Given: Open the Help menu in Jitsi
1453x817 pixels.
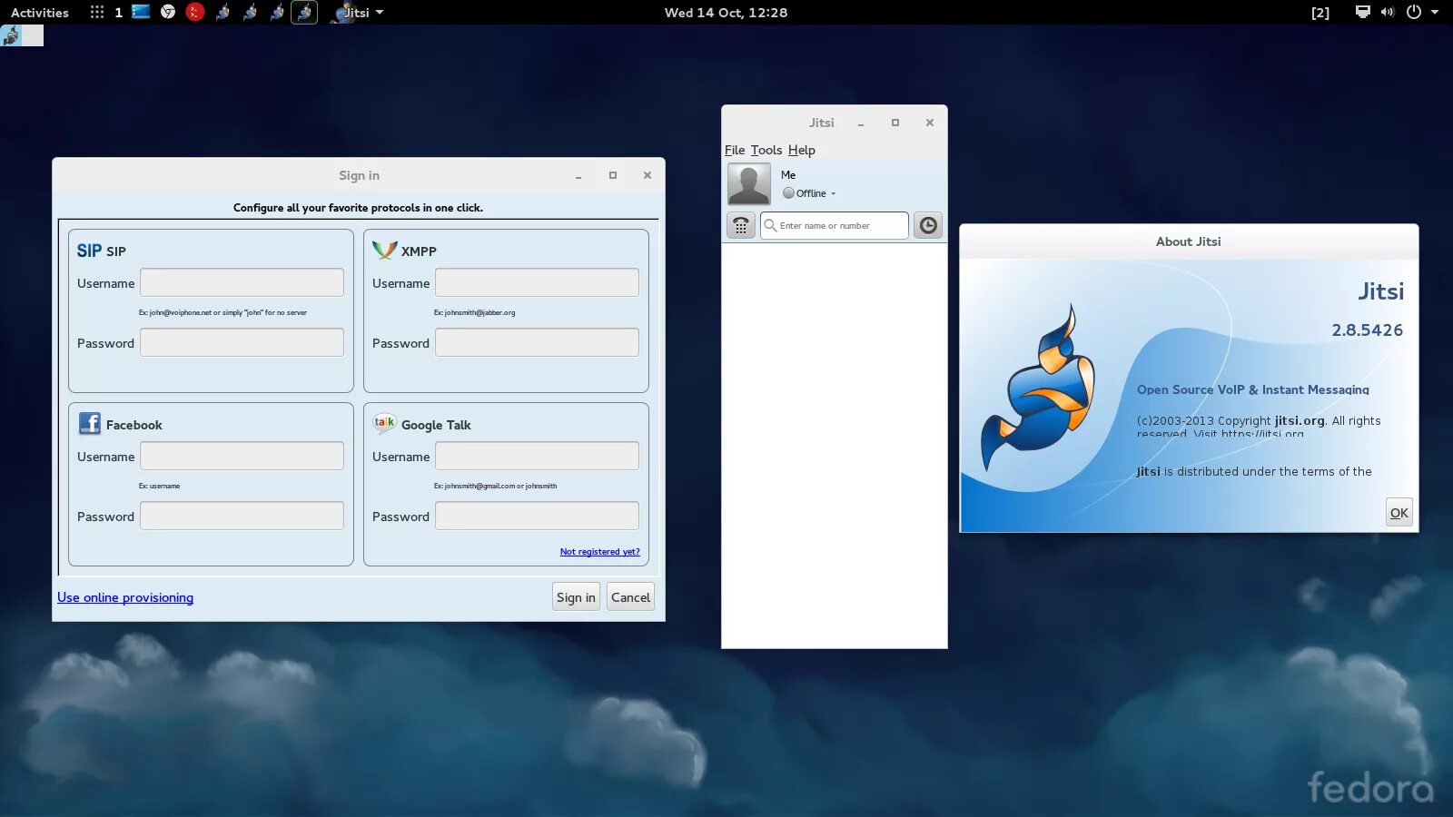Looking at the screenshot, I should click(x=802, y=150).
